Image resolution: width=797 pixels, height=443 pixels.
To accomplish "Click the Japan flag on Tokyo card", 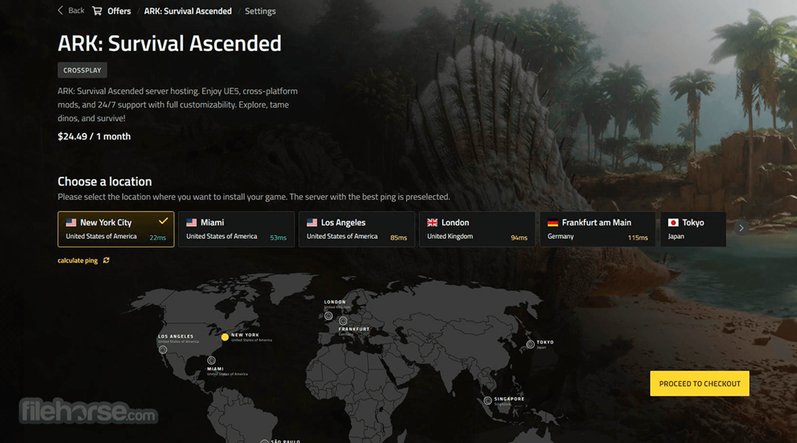I will pyautogui.click(x=673, y=222).
